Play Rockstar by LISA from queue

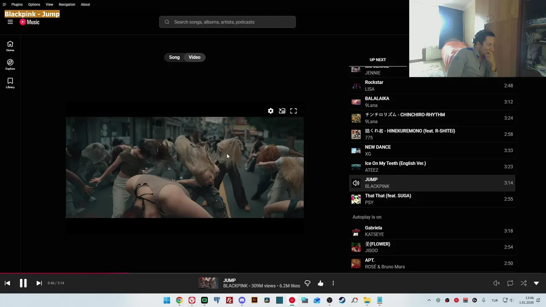point(432,86)
